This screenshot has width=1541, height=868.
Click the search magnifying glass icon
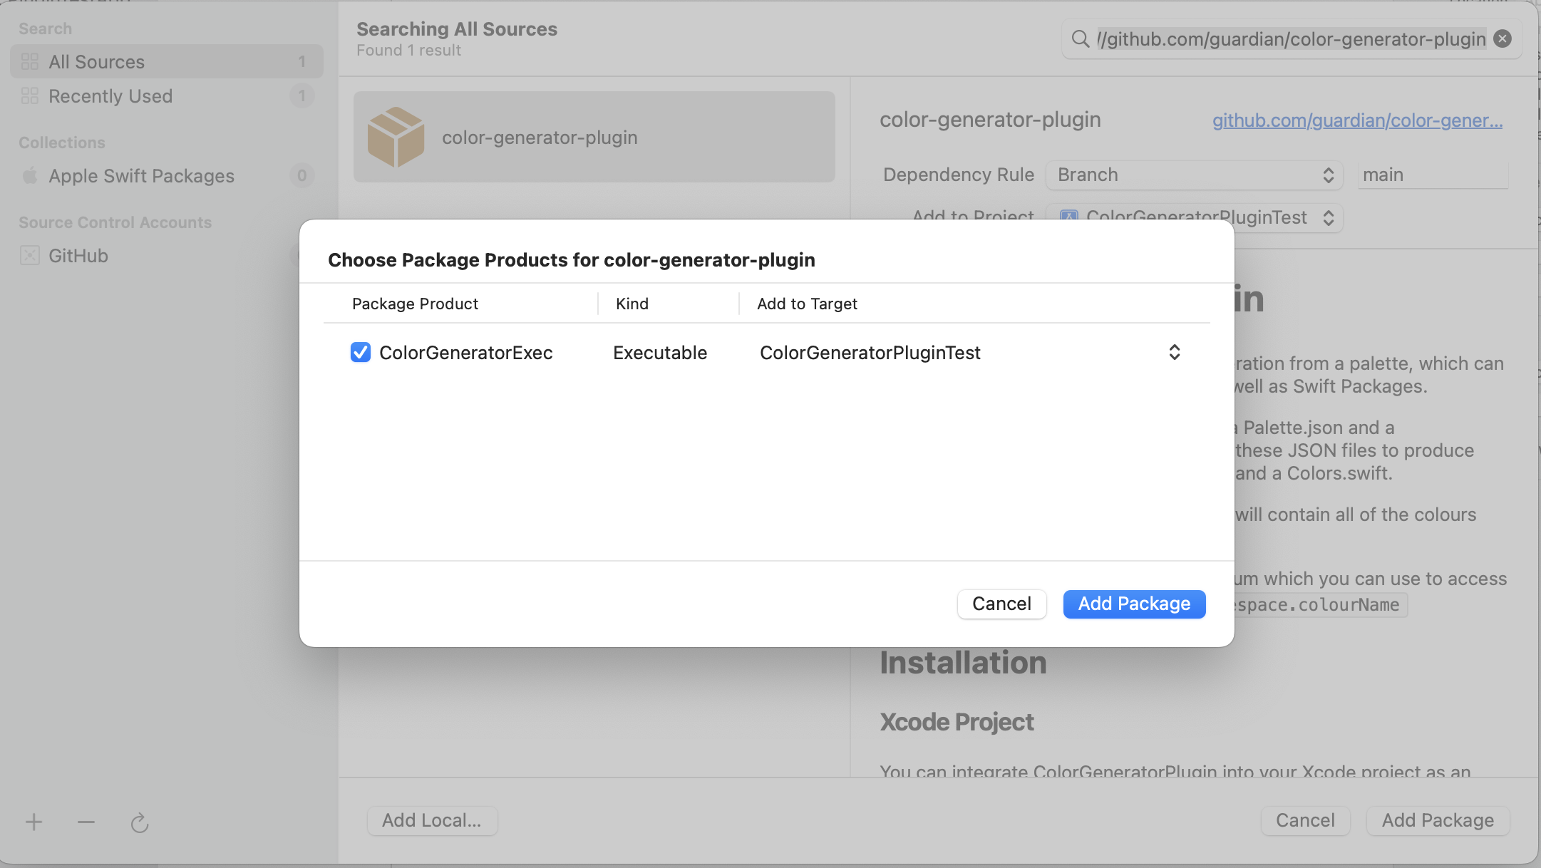[x=1081, y=38]
